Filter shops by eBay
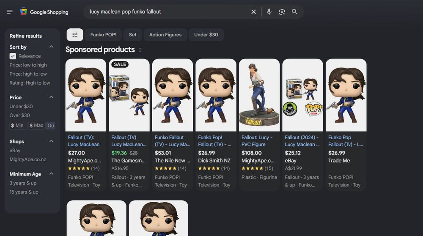The width and height of the screenshot is (423, 236). pyautogui.click(x=15, y=151)
